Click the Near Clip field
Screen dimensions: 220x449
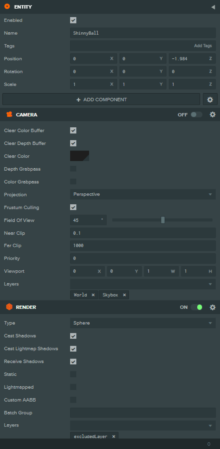click(143, 233)
